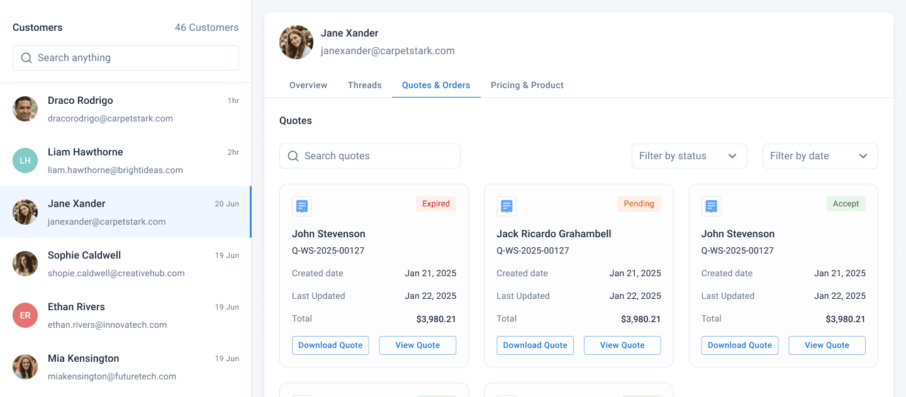
Task: Select customer Mia Kensington
Action: [126, 367]
